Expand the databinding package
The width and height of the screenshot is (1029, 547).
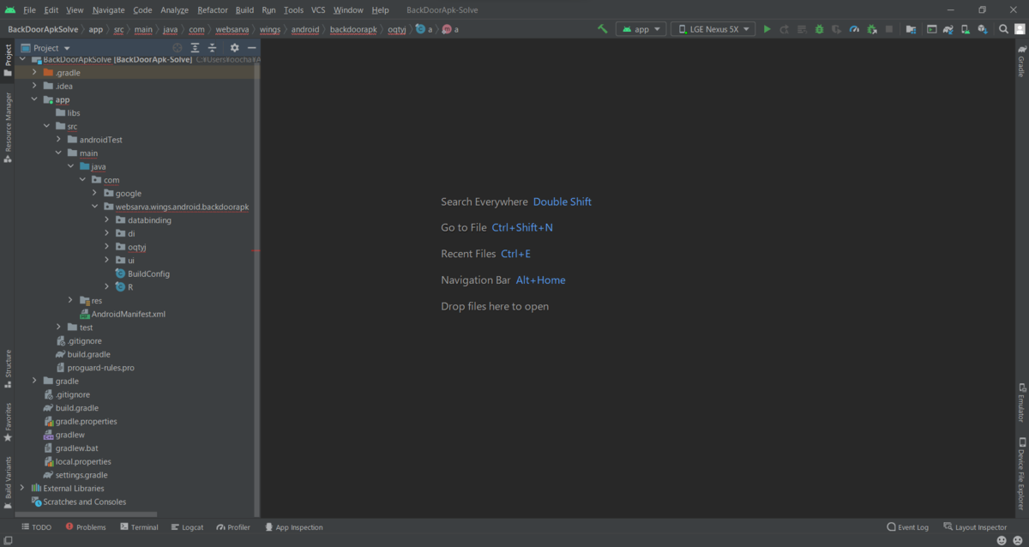(106, 220)
